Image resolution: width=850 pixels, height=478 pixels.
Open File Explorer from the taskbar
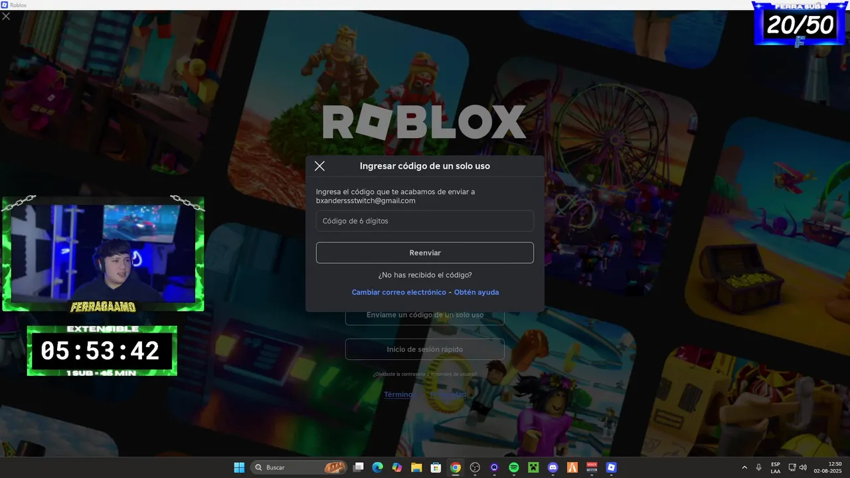pos(416,467)
